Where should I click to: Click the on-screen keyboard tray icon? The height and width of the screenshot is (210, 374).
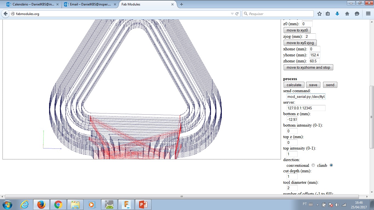311,205
